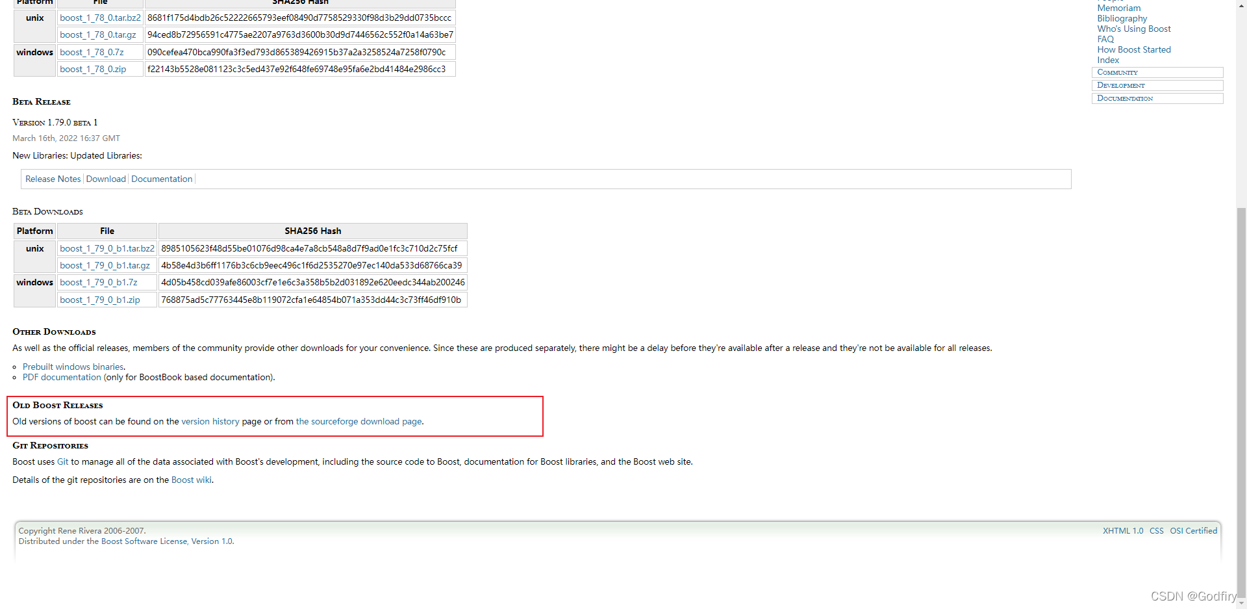Click the page vertical scrollbar thumb
1247x609 pixels.
1241,402
